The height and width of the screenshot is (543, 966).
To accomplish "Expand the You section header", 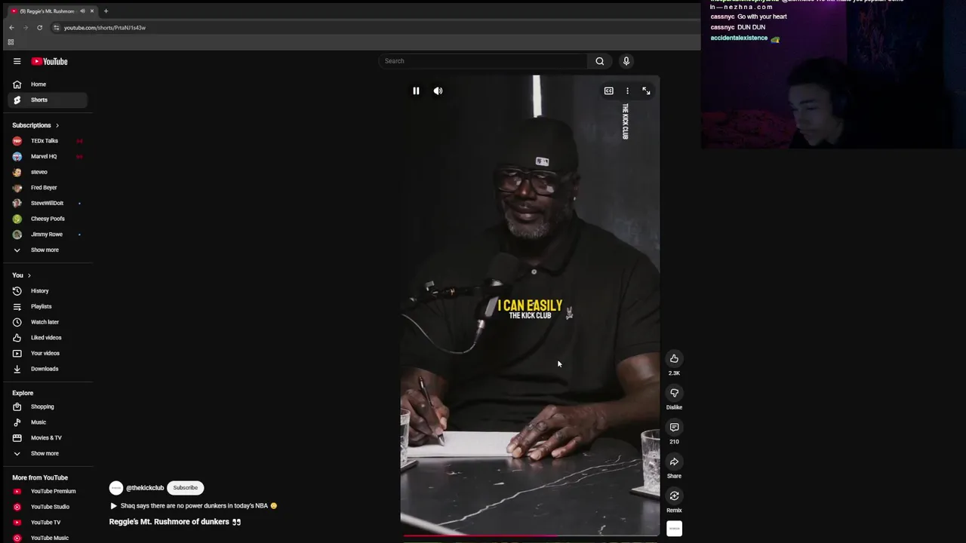I will point(21,275).
